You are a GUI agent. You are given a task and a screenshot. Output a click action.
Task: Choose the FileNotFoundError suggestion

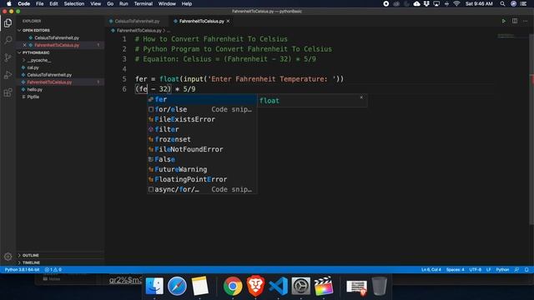(202, 149)
